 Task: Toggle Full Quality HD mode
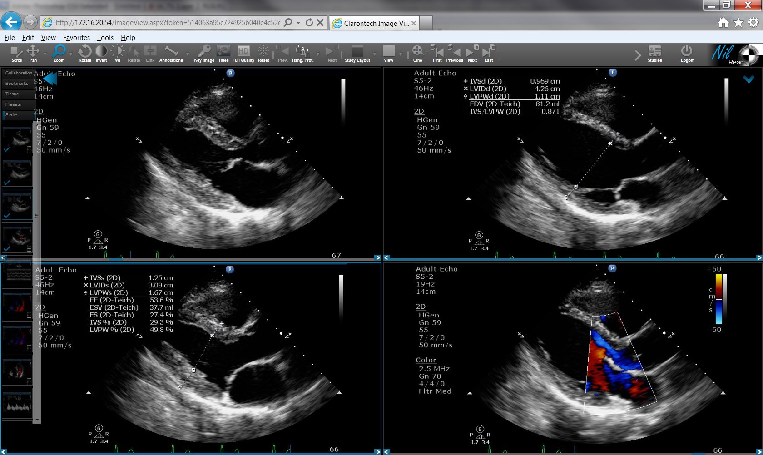click(x=243, y=54)
